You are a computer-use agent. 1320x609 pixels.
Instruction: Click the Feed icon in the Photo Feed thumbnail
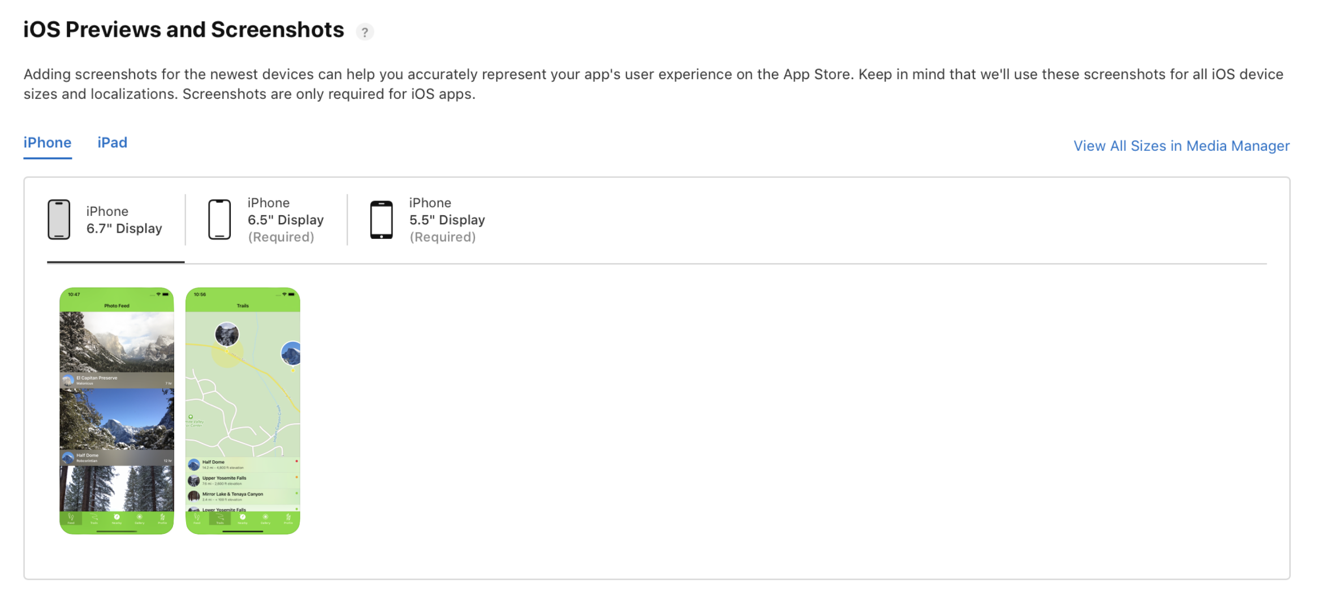[71, 517]
